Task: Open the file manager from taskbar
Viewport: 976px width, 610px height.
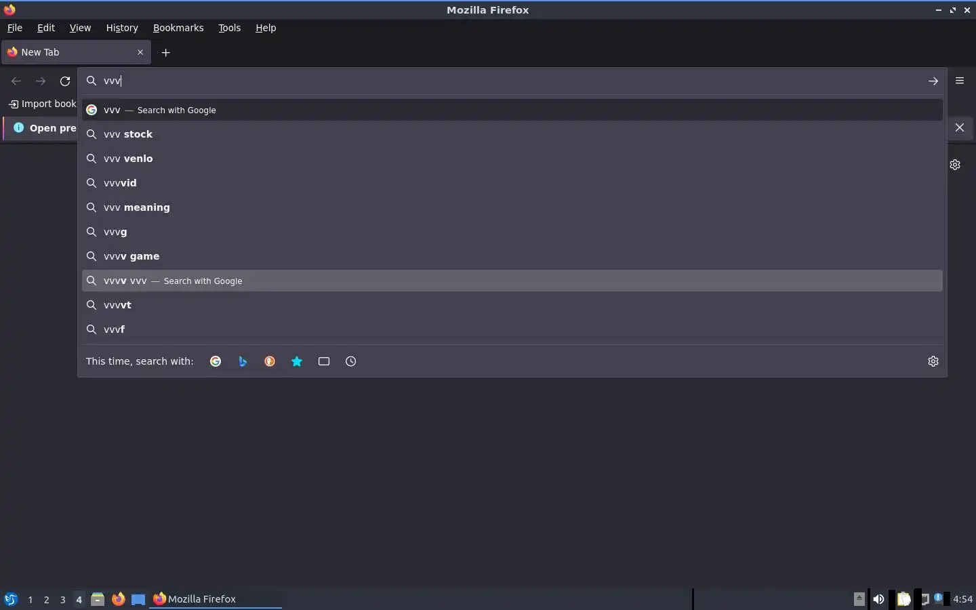Action: 98,599
